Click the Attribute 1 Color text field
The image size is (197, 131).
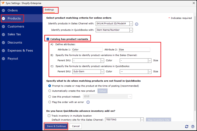tap(87, 50)
